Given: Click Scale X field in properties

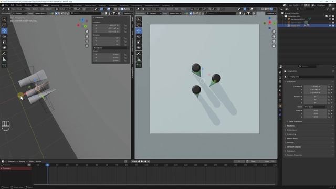Looking at the screenshot, I should 316,111.
